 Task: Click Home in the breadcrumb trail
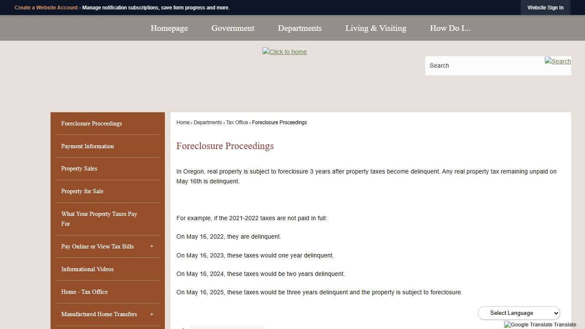pos(183,123)
